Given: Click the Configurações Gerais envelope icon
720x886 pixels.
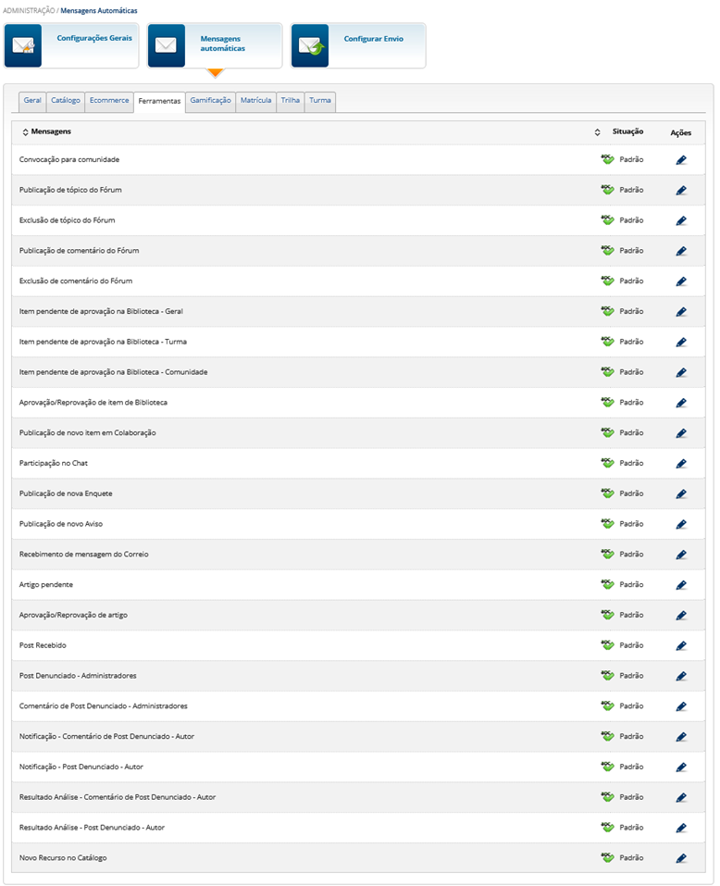Looking at the screenshot, I should click(x=23, y=46).
